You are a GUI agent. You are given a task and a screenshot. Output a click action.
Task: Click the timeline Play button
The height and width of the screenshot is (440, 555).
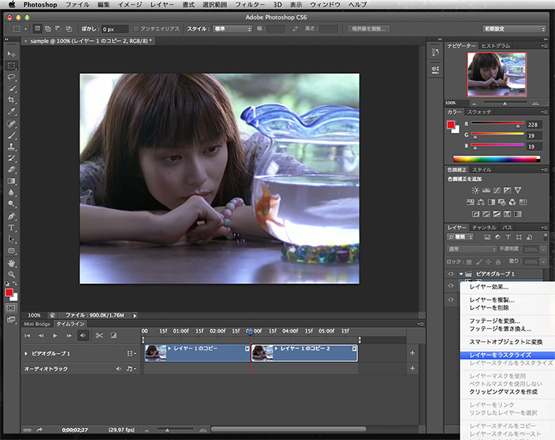(x=55, y=335)
